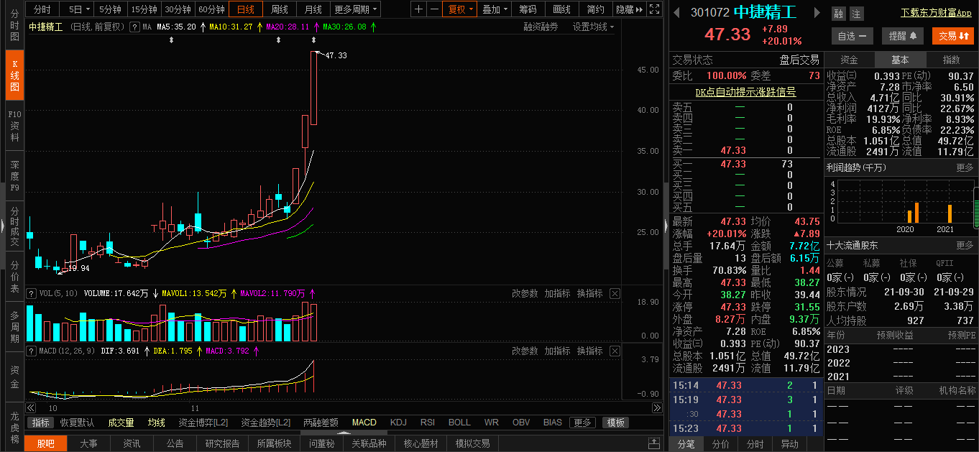The image size is (979, 452).
Task: Toggle the 融 margin trading badge
Action: [838, 14]
